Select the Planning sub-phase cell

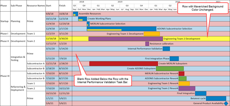[x=18, y=21]
